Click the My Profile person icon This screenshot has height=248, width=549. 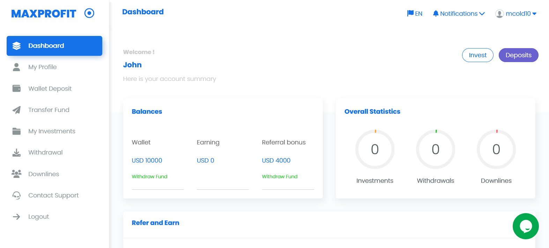[x=16, y=67]
